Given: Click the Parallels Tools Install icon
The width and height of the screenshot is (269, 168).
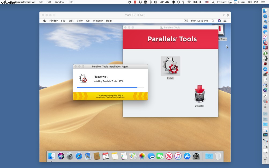Looking at the screenshot, I should (x=170, y=66).
